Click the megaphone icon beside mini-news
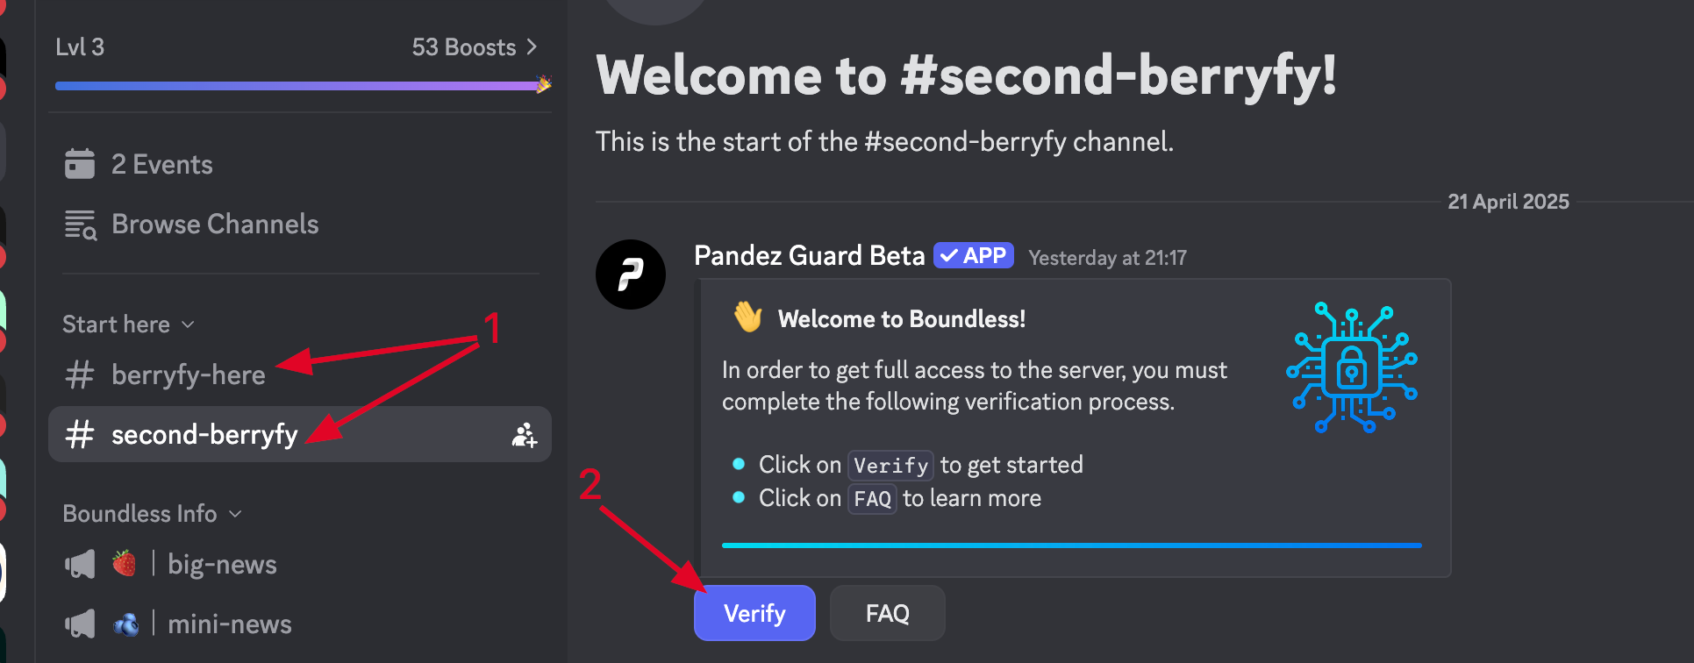This screenshot has height=663, width=1694. pyautogui.click(x=80, y=624)
